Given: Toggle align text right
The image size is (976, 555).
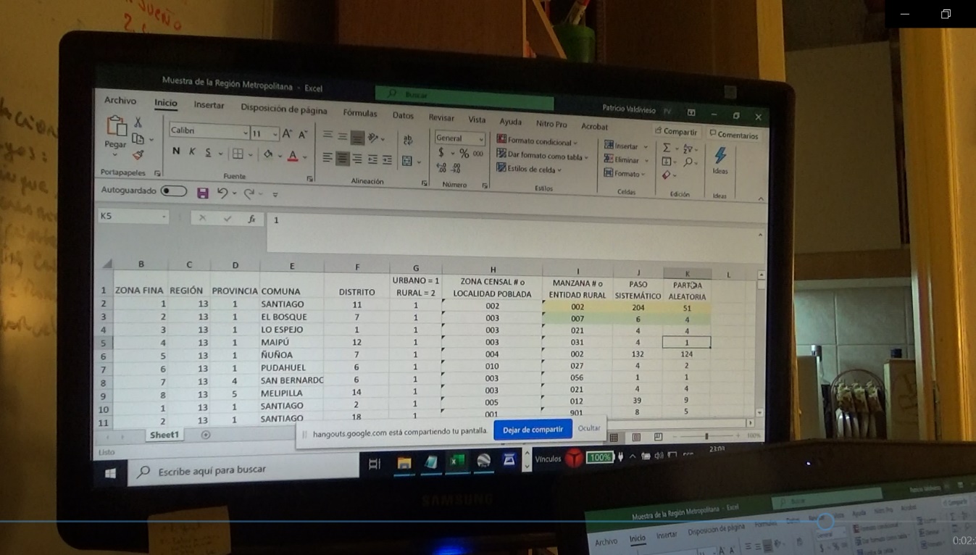Looking at the screenshot, I should point(357,159).
